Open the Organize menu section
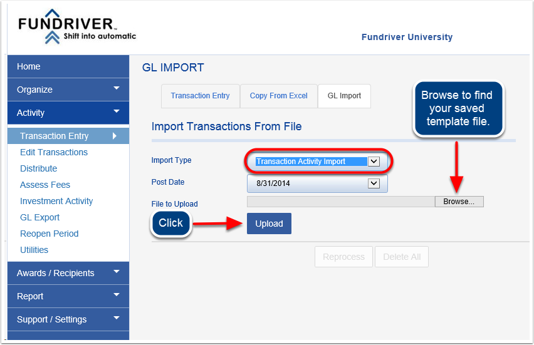This screenshot has width=534, height=345. click(68, 90)
